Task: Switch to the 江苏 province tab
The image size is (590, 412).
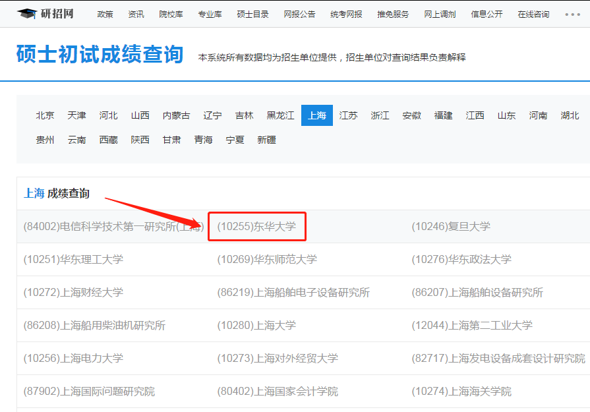Action: click(348, 115)
